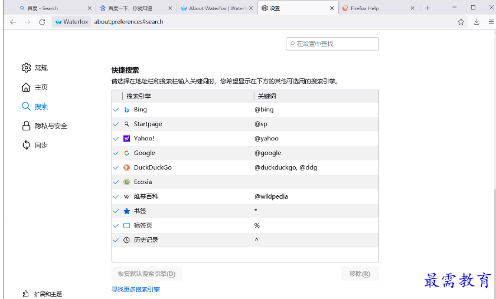The width and height of the screenshot is (496, 299).
Task: Click the @yahoo keyword cell
Action: click(267, 139)
